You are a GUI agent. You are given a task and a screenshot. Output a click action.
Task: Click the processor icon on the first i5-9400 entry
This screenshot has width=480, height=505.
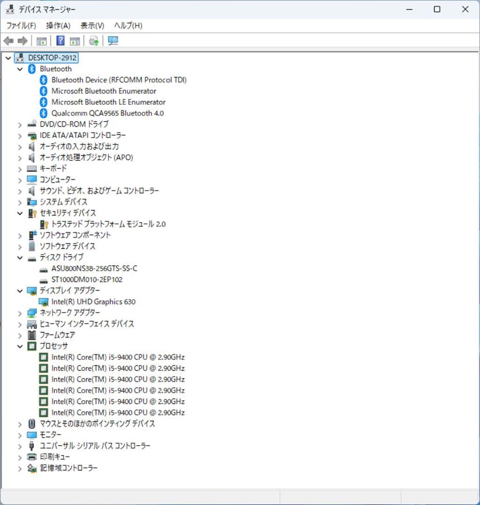pos(43,357)
